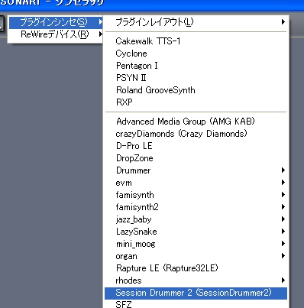Expand the rhodes submenu arrow

pyautogui.click(x=283, y=280)
